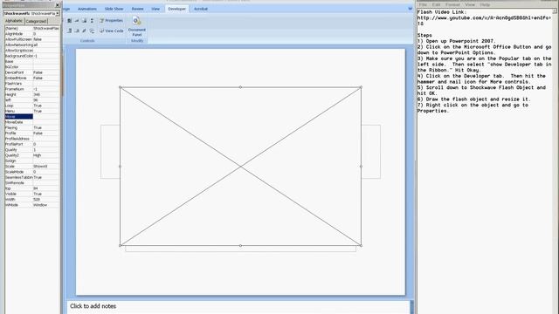Switch to the Slide Show ribbon tab
The height and width of the screenshot is (314, 559).
(114, 9)
